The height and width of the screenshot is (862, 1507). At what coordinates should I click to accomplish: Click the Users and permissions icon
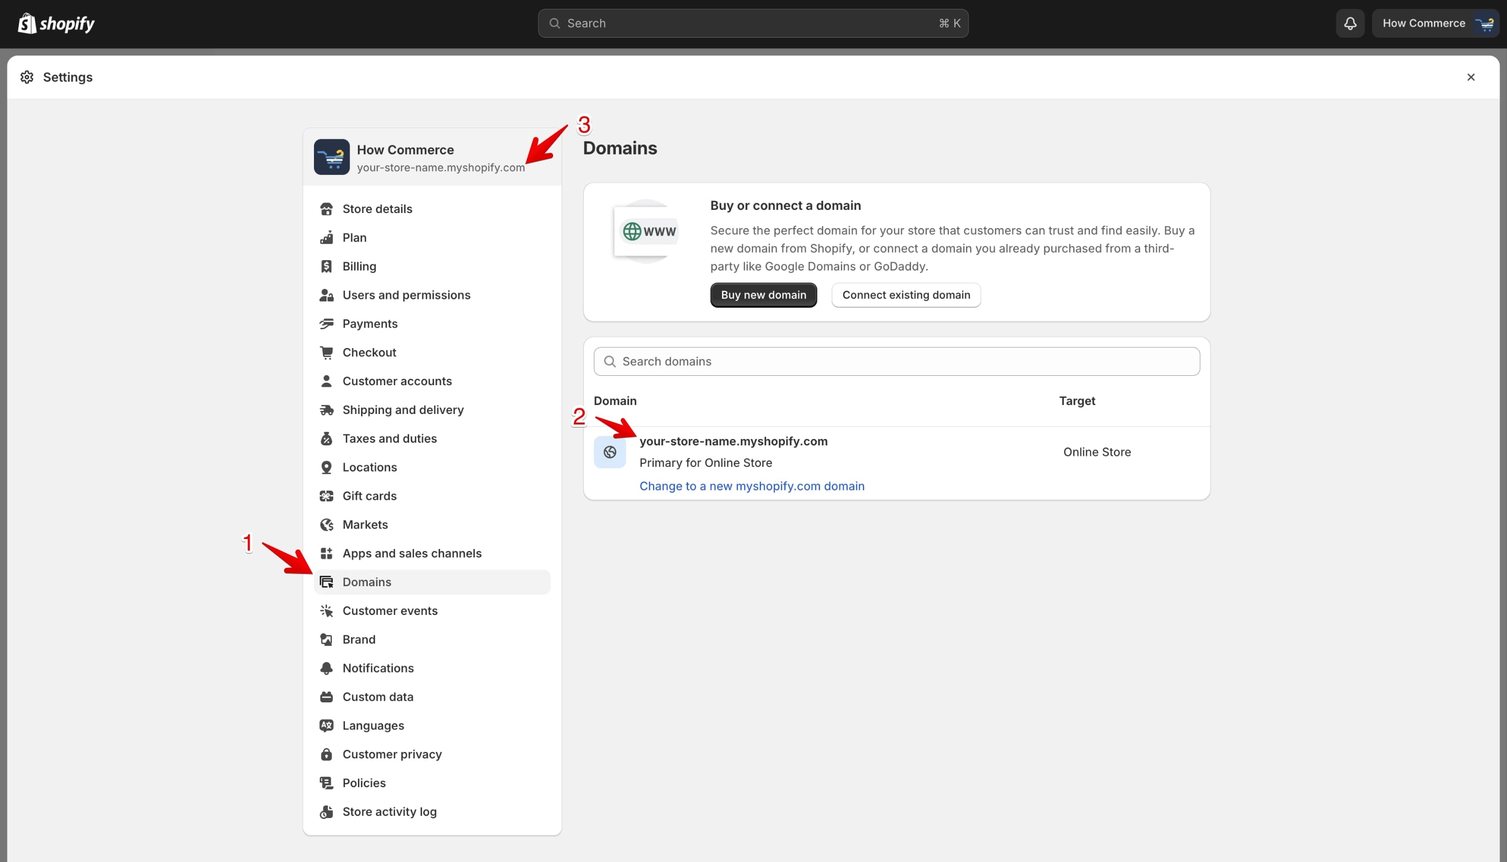click(x=326, y=295)
